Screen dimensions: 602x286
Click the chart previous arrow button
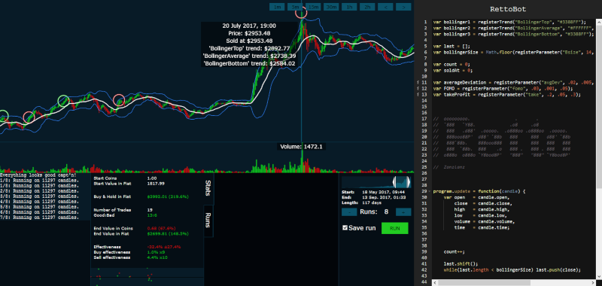pos(385,7)
